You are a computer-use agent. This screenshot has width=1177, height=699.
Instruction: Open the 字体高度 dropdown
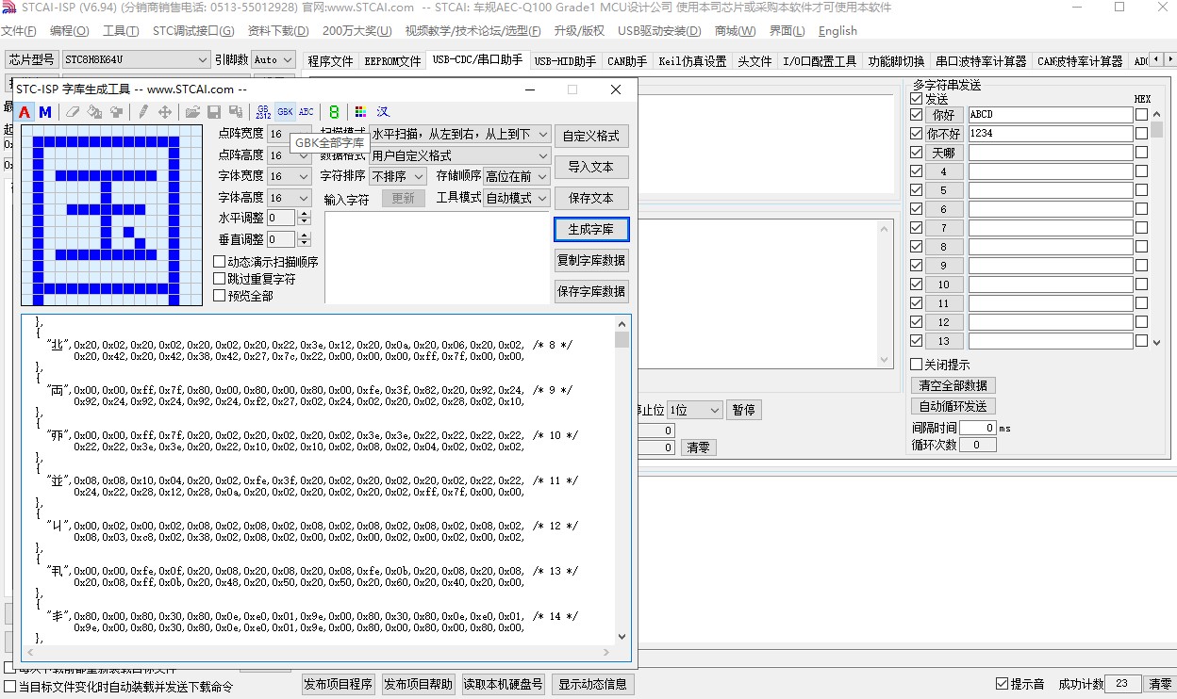click(x=290, y=198)
